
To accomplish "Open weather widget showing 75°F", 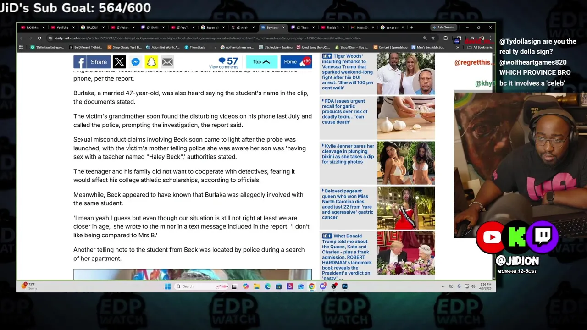I will 29,286.
